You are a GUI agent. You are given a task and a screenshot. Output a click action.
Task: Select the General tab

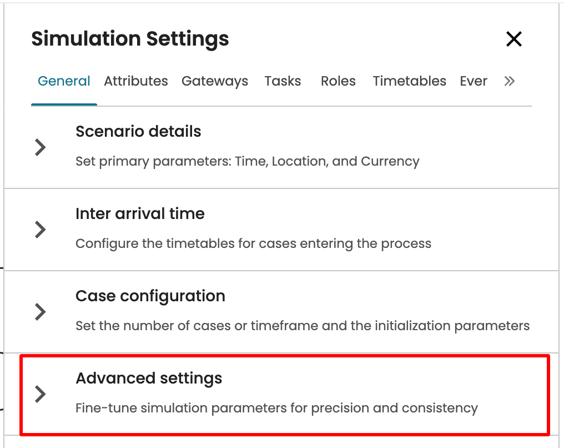pyautogui.click(x=64, y=81)
